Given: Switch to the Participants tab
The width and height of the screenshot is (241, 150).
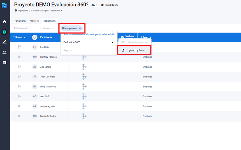Looking at the screenshot, I should coord(20,21).
